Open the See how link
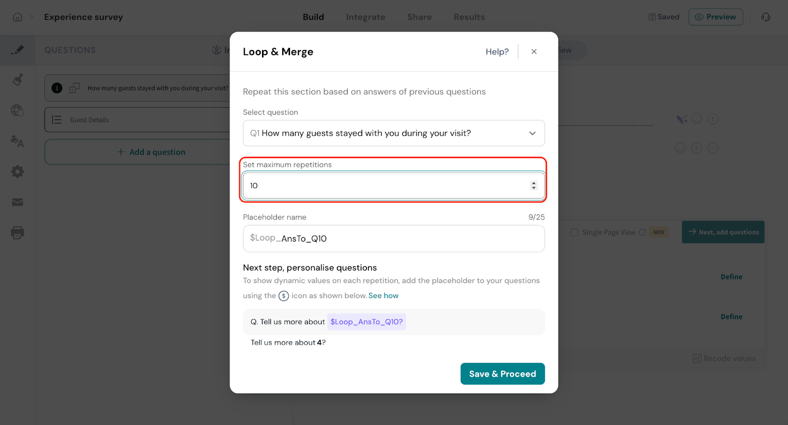The image size is (788, 425). coord(383,296)
